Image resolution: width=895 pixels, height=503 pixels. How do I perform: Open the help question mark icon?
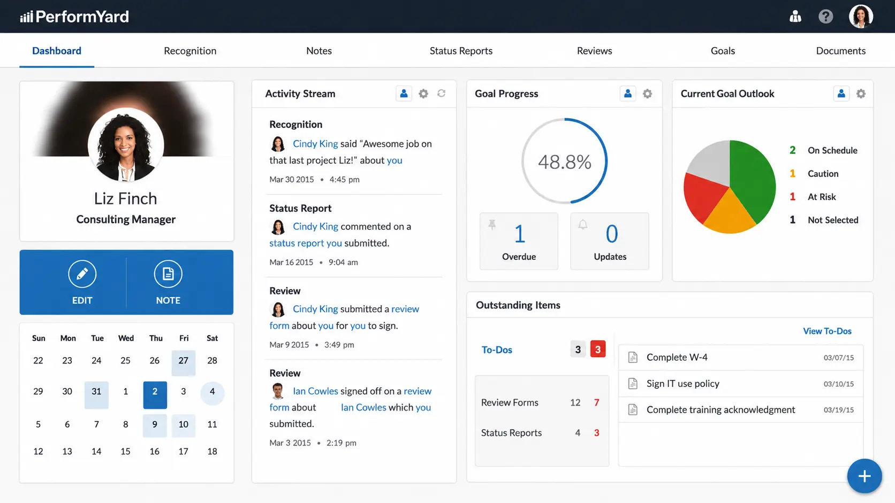825,17
